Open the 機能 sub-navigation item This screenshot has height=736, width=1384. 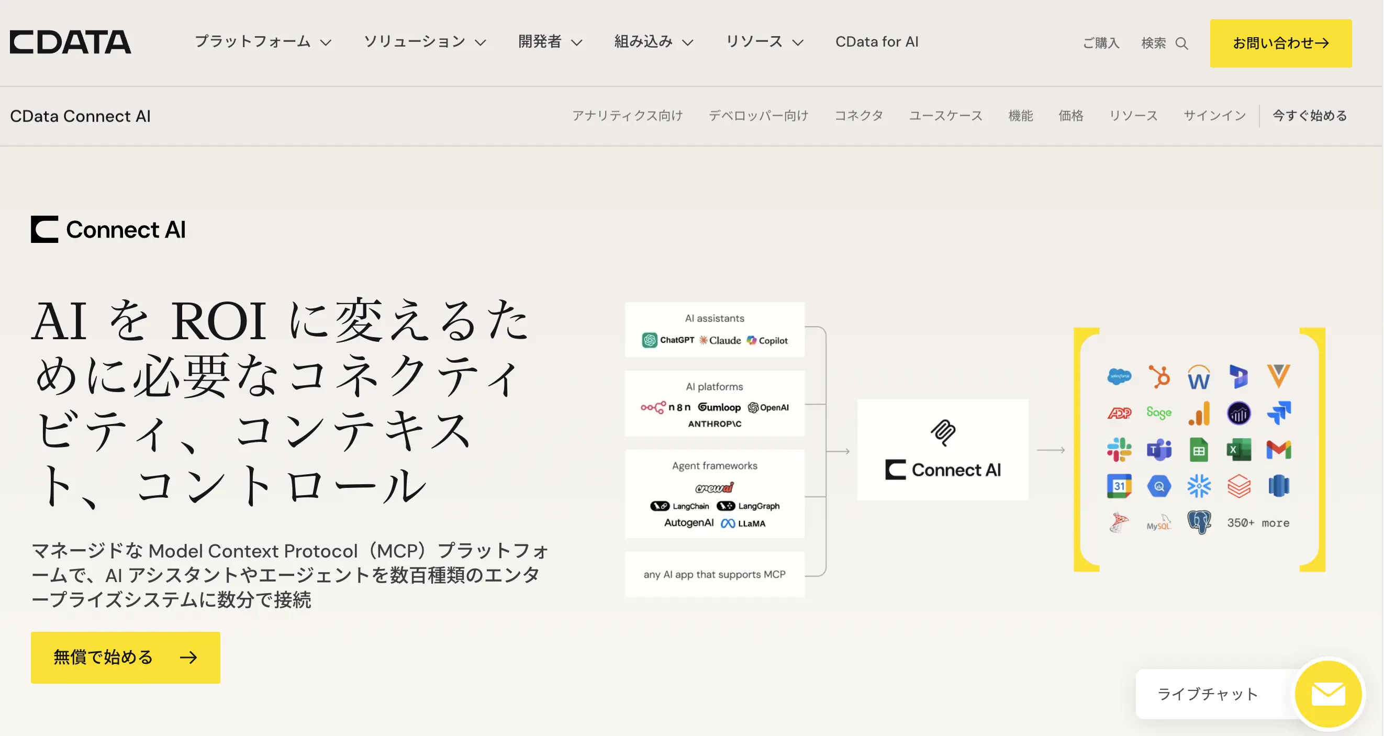[x=1020, y=116]
